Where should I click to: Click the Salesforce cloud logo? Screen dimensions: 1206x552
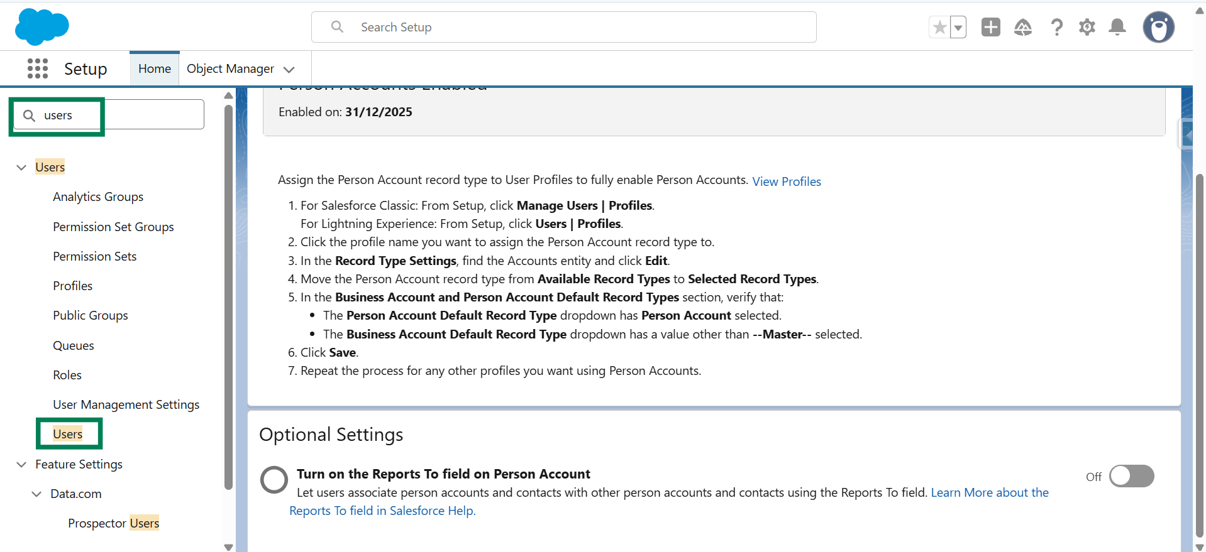41,27
